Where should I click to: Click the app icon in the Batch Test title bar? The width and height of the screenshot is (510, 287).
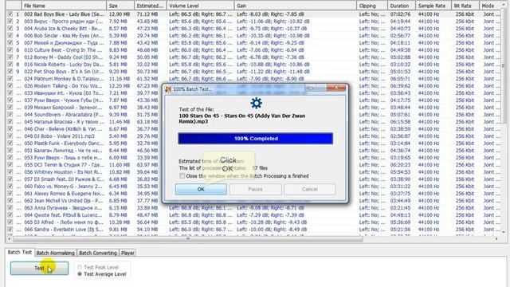click(168, 88)
